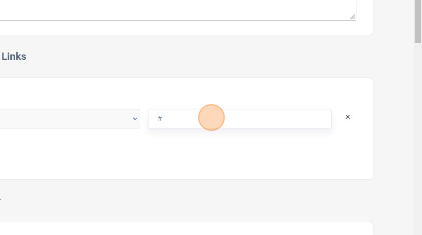
Task: Place cursor after '#' in URL field
Action: [x=163, y=119]
